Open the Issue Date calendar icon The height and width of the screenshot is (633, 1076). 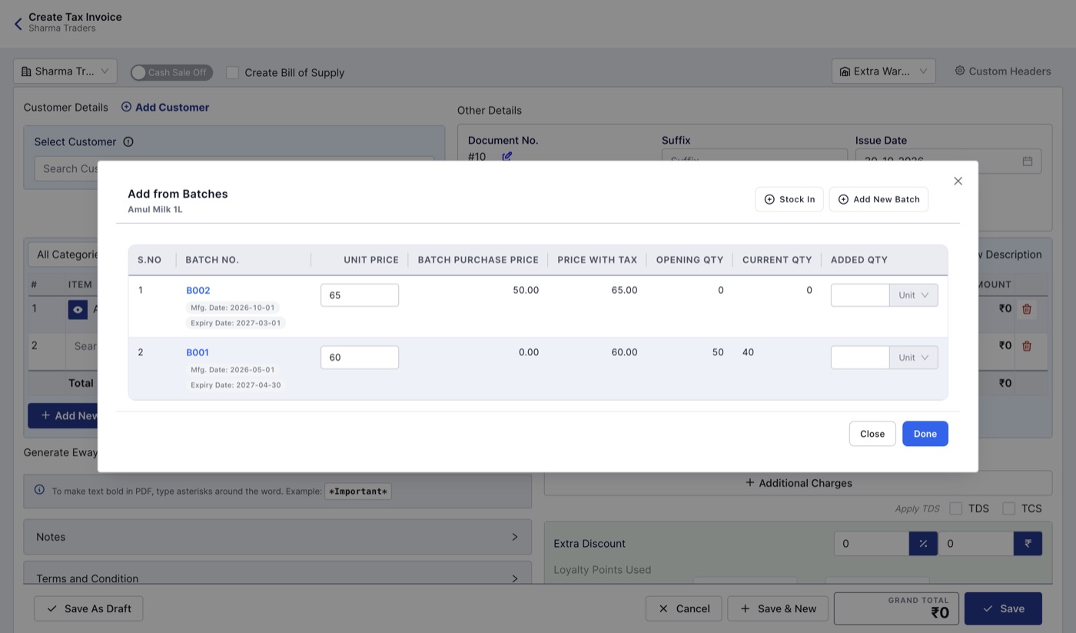(x=1028, y=161)
